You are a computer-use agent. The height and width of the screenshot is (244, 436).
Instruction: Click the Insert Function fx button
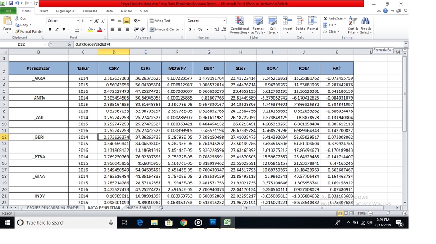pos(69,44)
